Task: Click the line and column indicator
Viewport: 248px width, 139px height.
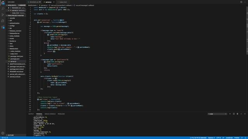Action: click(198, 138)
